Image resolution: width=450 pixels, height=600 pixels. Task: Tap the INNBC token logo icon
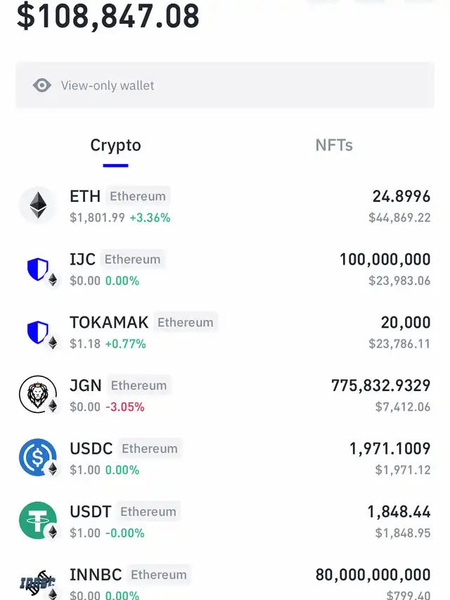(38, 584)
